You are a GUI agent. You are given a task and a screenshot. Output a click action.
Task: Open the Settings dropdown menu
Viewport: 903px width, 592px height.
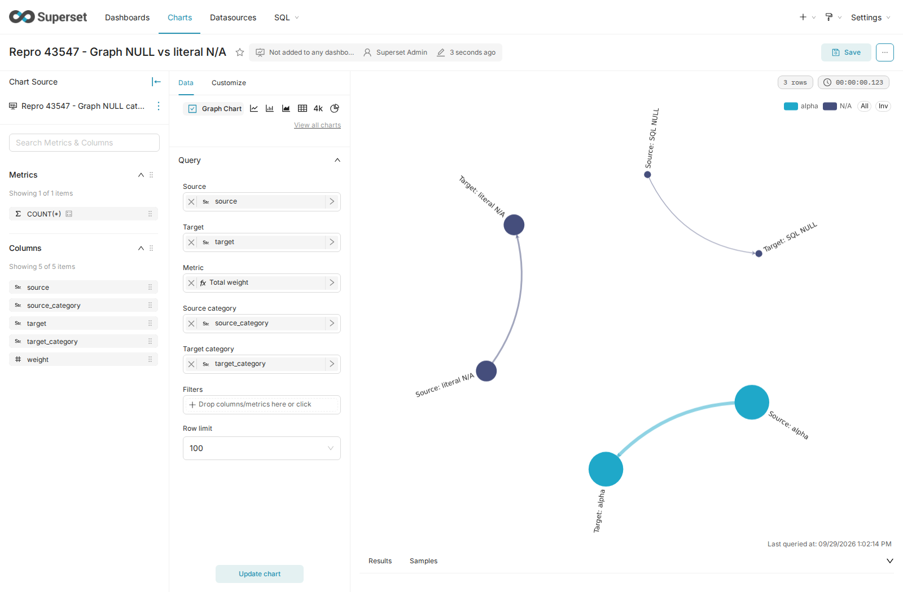tap(870, 17)
